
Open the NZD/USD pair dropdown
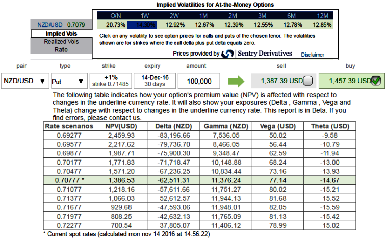click(x=25, y=81)
